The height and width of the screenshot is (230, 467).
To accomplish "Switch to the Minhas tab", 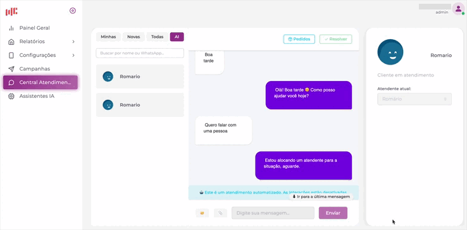I will (108, 37).
